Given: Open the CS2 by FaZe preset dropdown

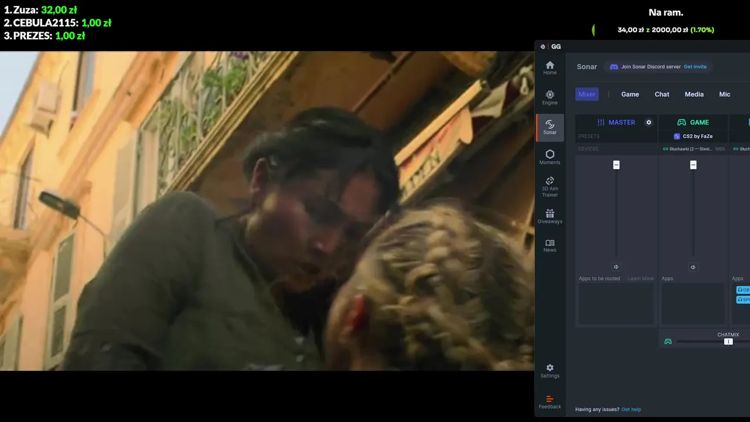Looking at the screenshot, I should click(693, 137).
